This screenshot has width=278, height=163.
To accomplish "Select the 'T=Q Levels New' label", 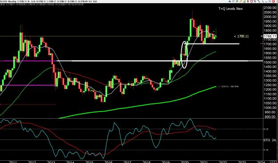I will [230, 8].
